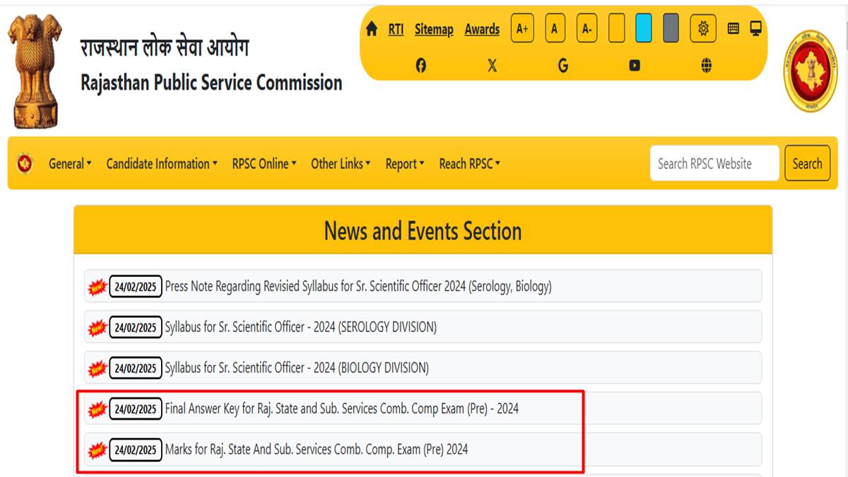Open the RPSC Online dropdown

(x=263, y=163)
